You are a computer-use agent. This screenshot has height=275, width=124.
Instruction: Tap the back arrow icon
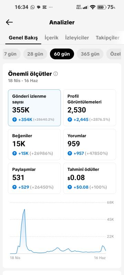[x=9, y=22]
